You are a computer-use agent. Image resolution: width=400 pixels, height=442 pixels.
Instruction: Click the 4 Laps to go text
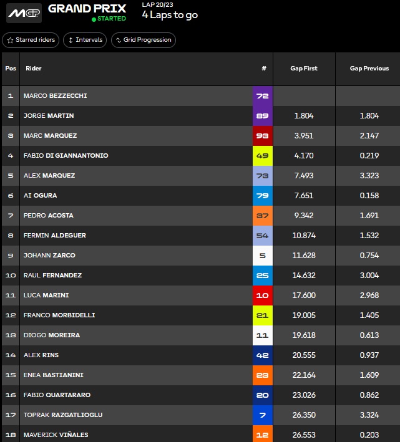pos(170,16)
